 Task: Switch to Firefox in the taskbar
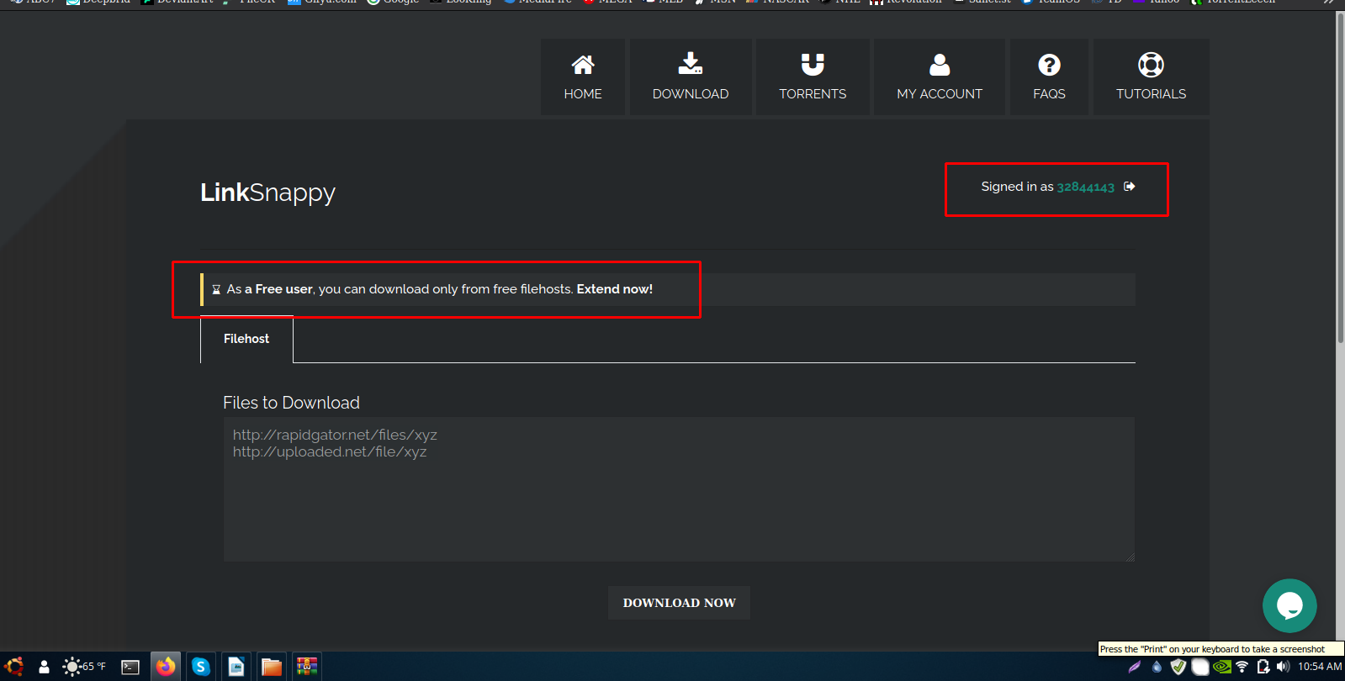pos(166,667)
